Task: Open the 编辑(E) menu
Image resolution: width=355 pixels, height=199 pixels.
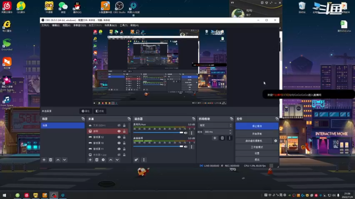Action: [x=56, y=25]
